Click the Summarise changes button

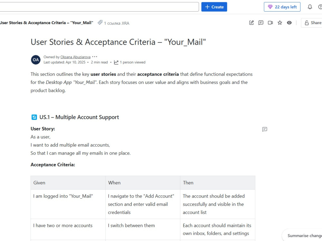coord(303,236)
